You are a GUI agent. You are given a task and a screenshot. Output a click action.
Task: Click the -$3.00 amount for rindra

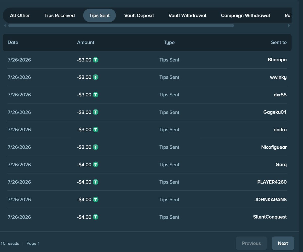click(x=84, y=130)
